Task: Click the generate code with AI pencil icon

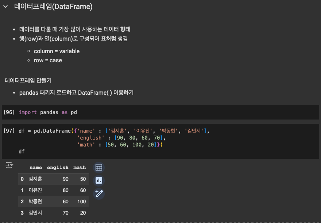Action: (99, 193)
